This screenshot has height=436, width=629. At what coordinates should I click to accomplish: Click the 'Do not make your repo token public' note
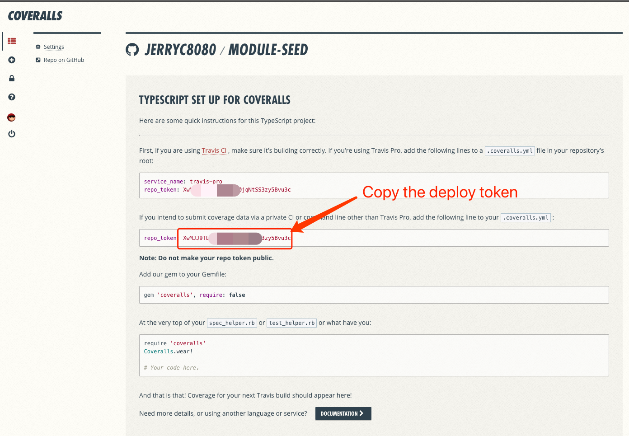pyautogui.click(x=207, y=258)
